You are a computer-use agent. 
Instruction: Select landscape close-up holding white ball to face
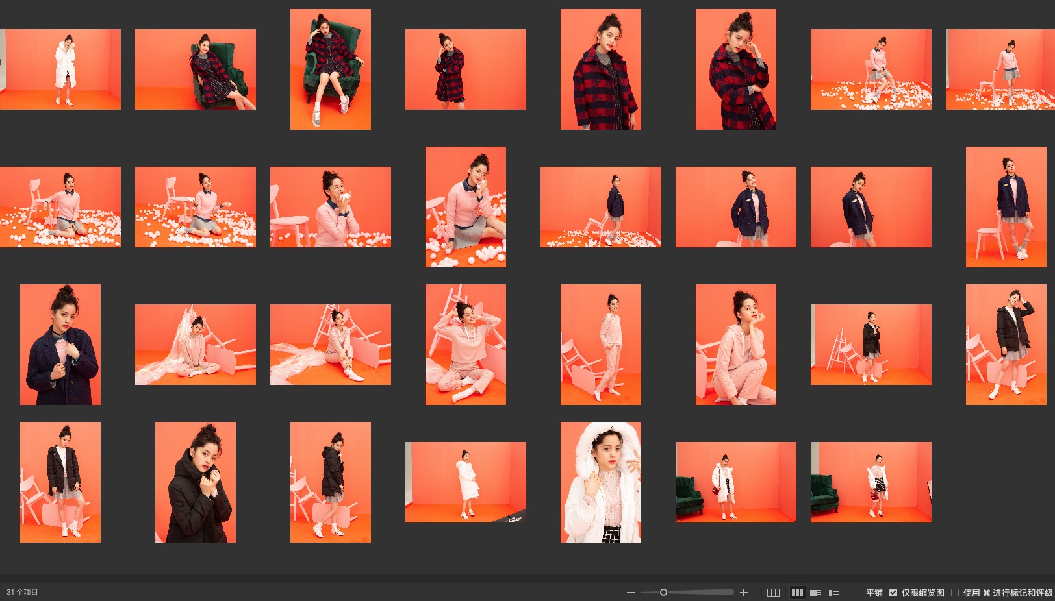[330, 207]
